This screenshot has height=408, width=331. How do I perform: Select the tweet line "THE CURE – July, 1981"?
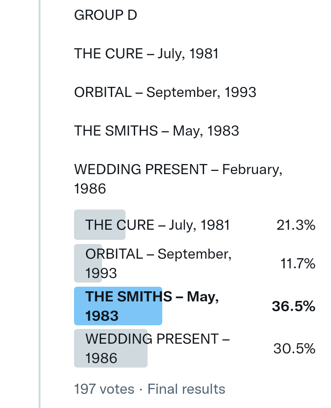click(x=146, y=54)
